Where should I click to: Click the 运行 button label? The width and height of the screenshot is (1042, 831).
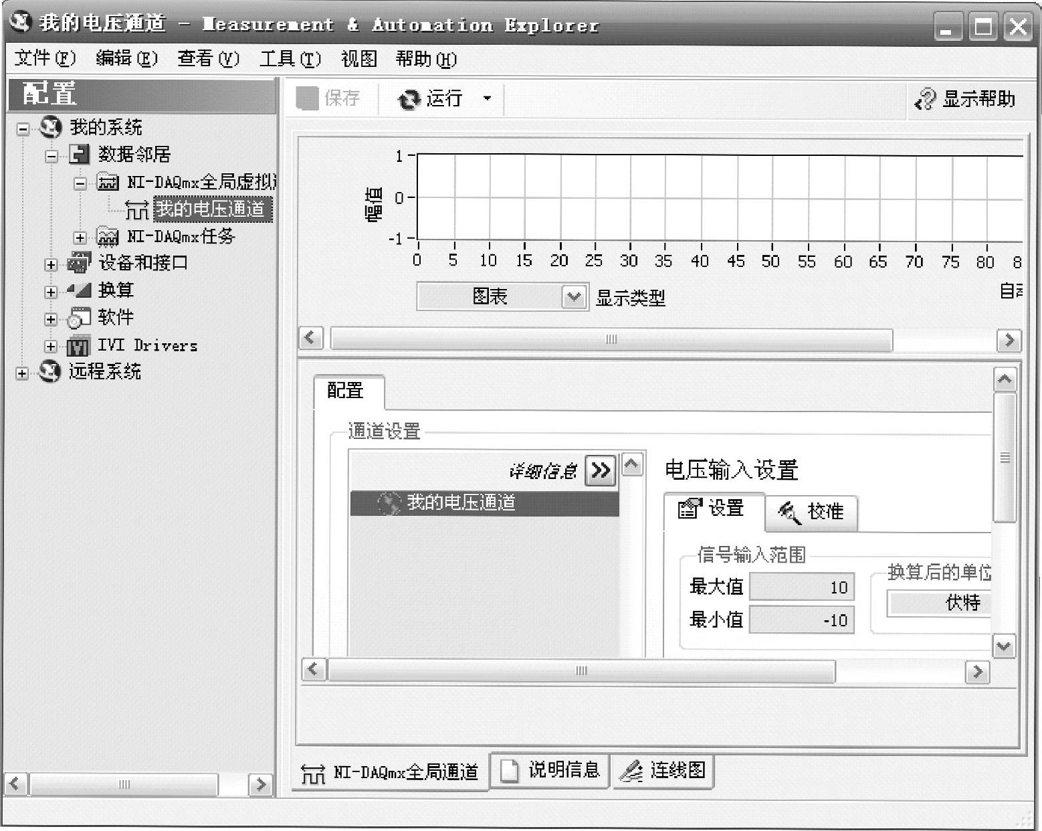click(x=445, y=99)
